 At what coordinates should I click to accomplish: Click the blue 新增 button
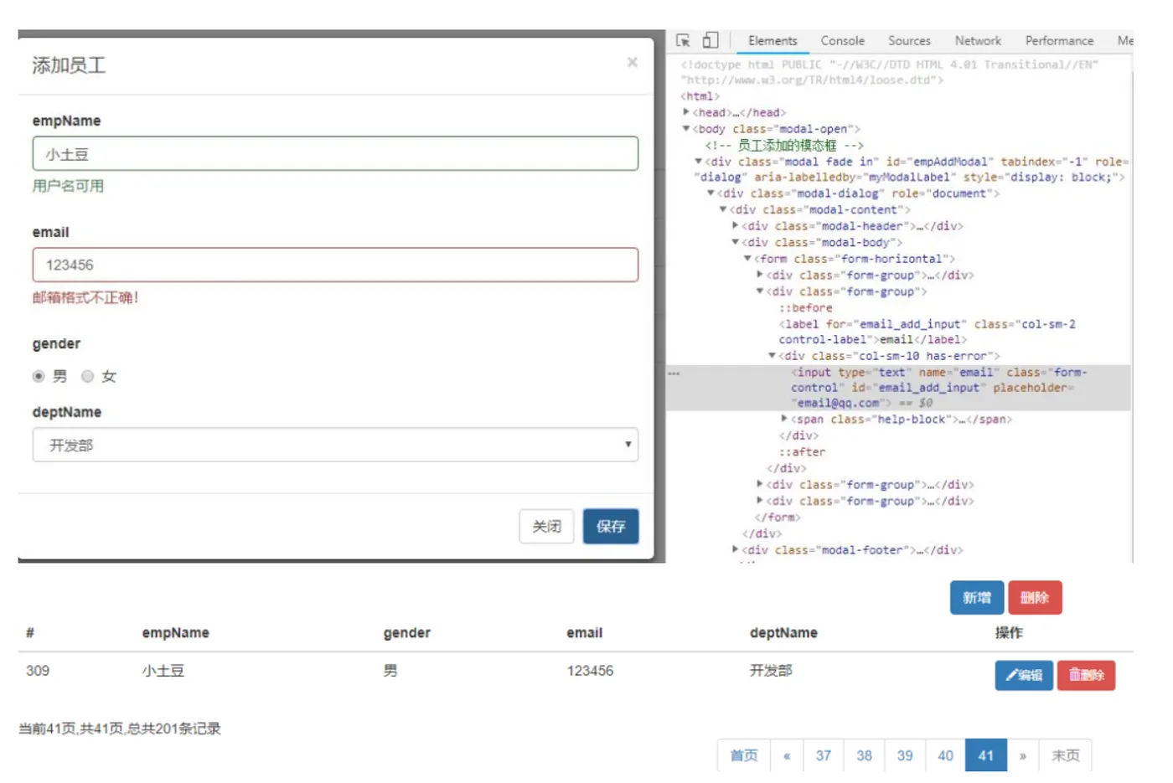coord(977,597)
